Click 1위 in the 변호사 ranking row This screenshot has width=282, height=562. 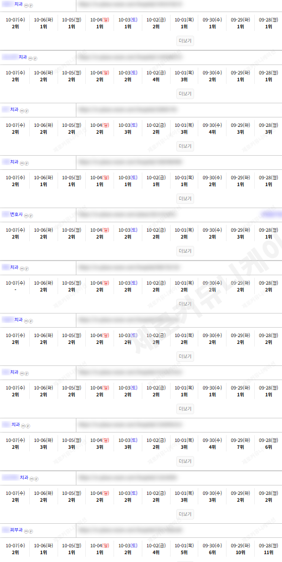pos(268,237)
